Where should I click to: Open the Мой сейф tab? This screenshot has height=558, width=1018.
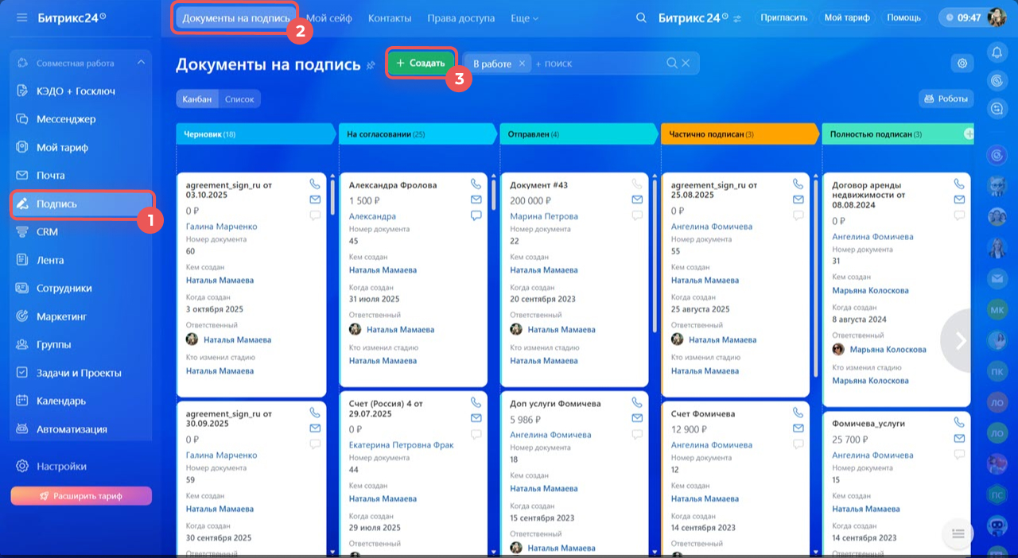(x=329, y=17)
